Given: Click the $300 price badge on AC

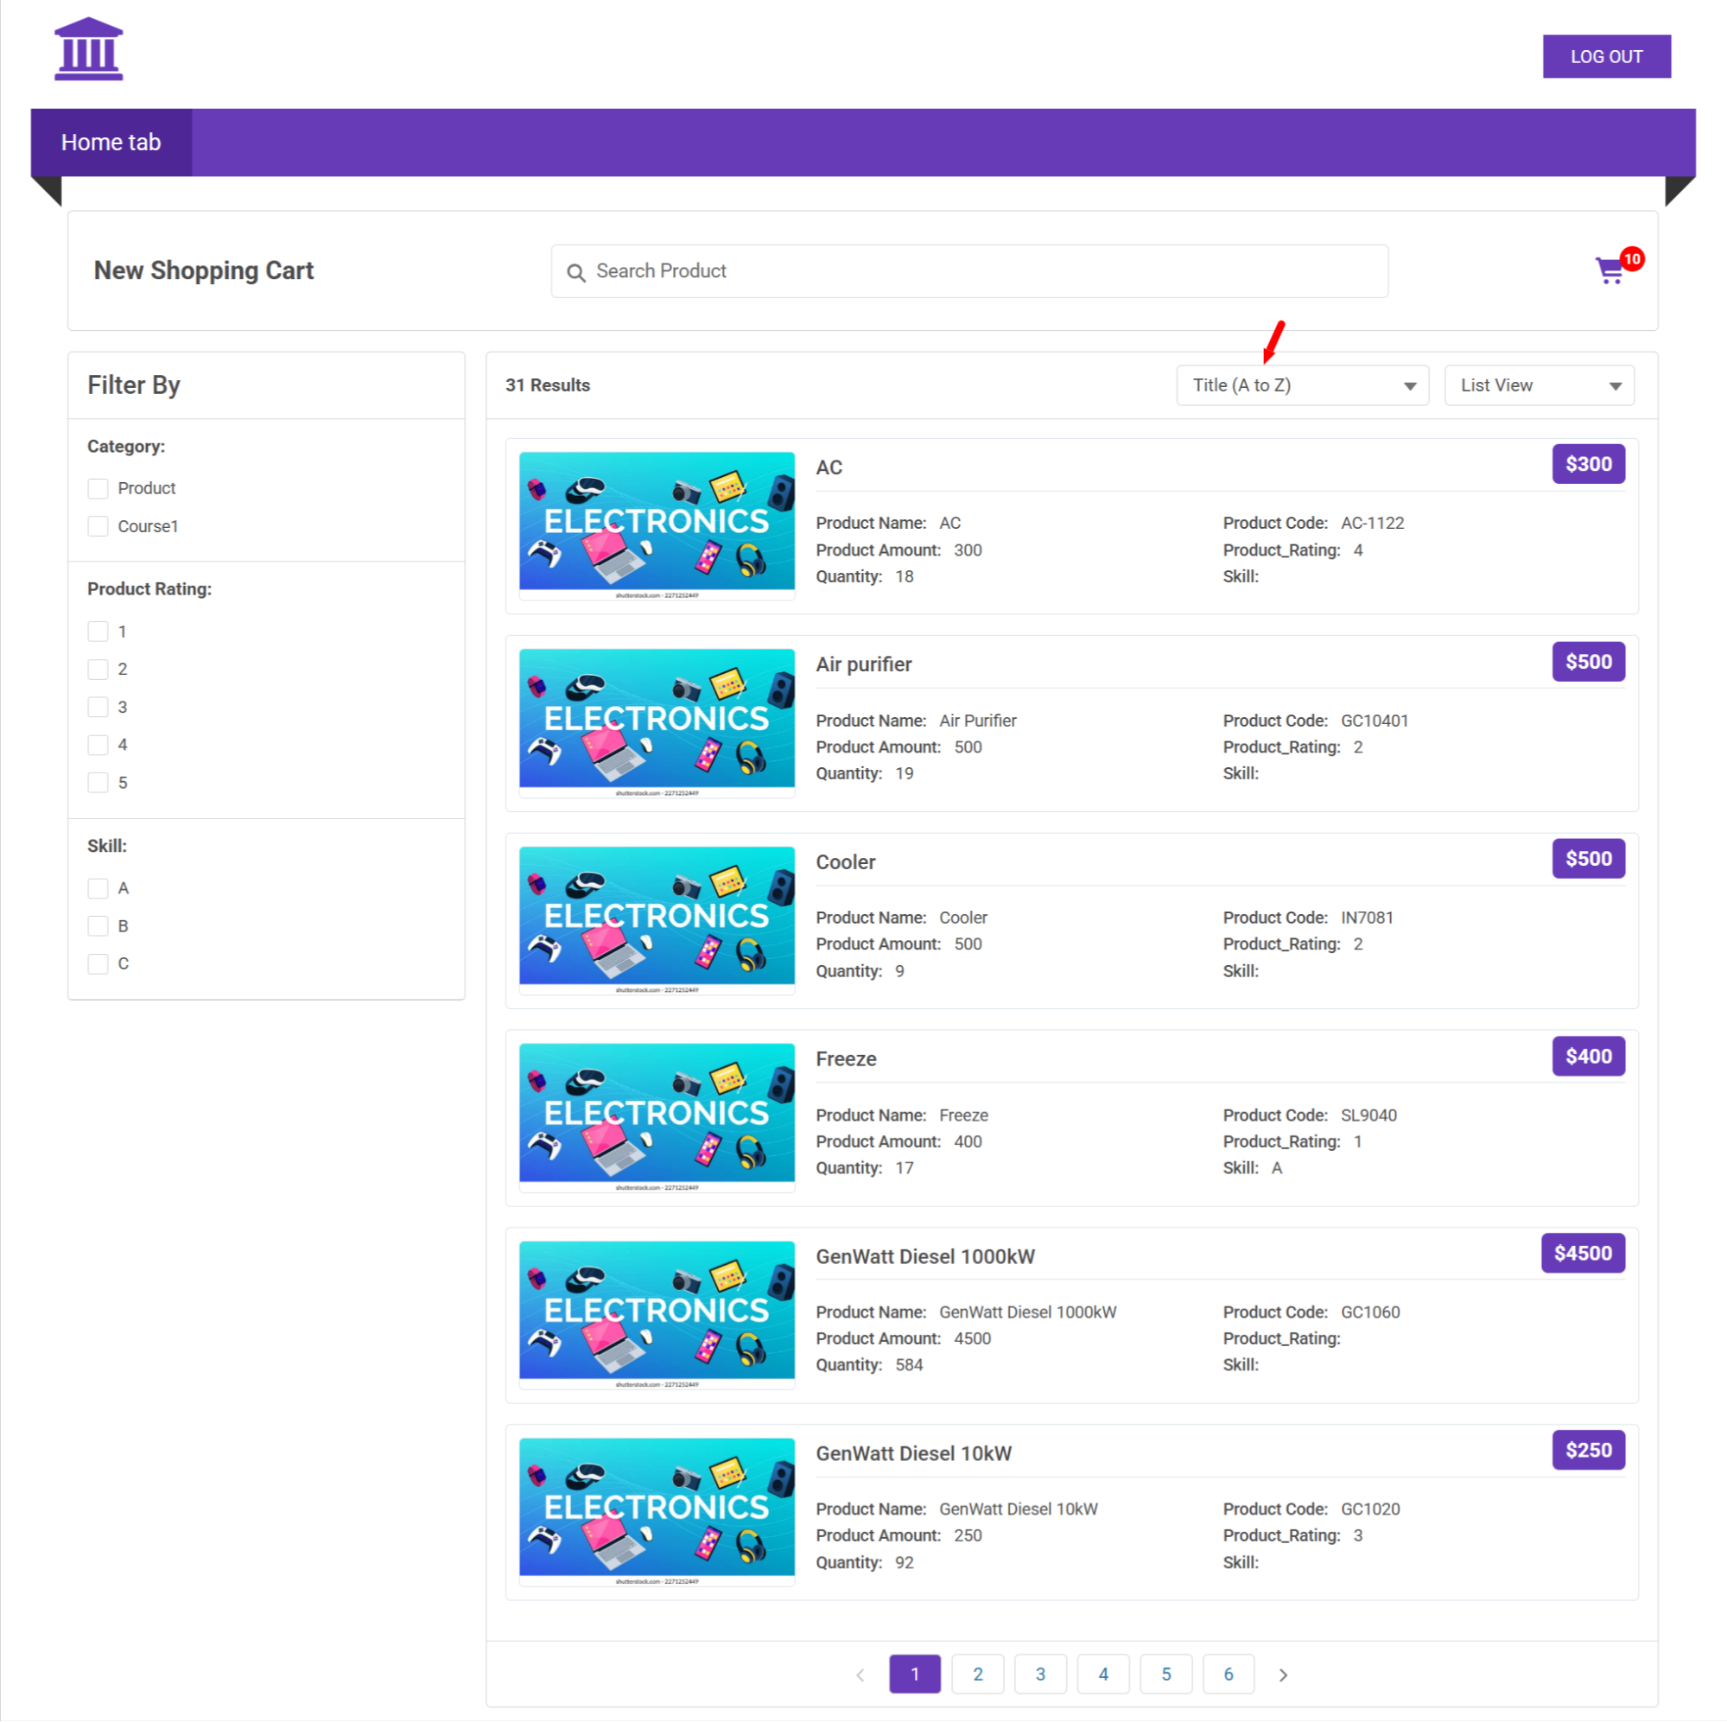Looking at the screenshot, I should pyautogui.click(x=1588, y=464).
